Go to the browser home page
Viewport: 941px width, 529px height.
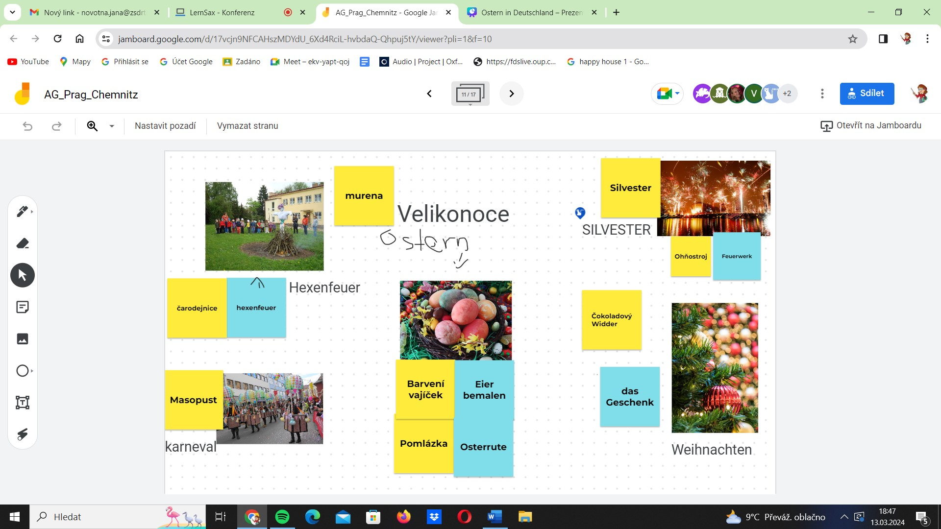pos(79,39)
